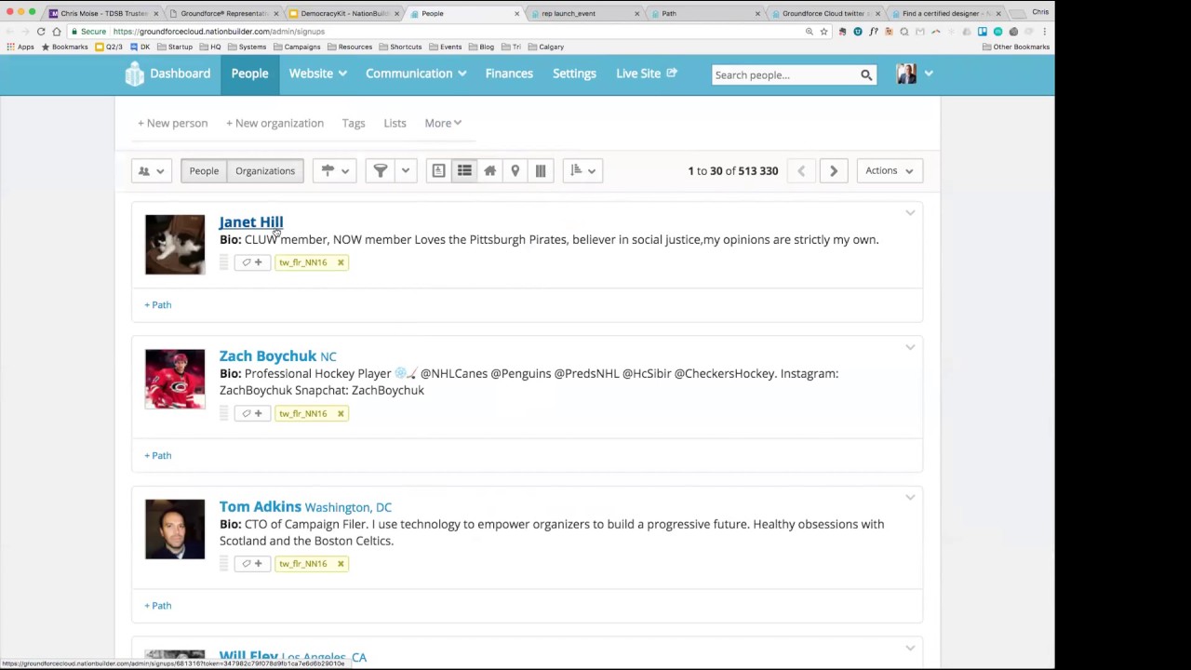Reload the browser page
Screen dimensions: 1191x670
41,32
